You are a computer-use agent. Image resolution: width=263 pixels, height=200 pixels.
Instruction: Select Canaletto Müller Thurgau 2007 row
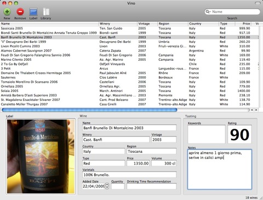(x=129, y=104)
